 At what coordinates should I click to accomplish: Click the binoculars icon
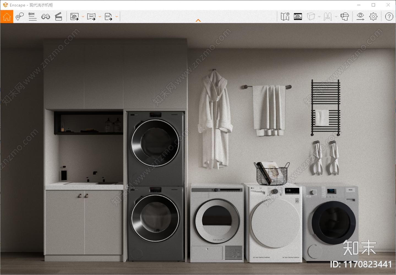pos(46,16)
